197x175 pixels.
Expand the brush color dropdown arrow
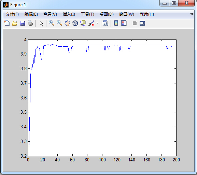(97, 23)
